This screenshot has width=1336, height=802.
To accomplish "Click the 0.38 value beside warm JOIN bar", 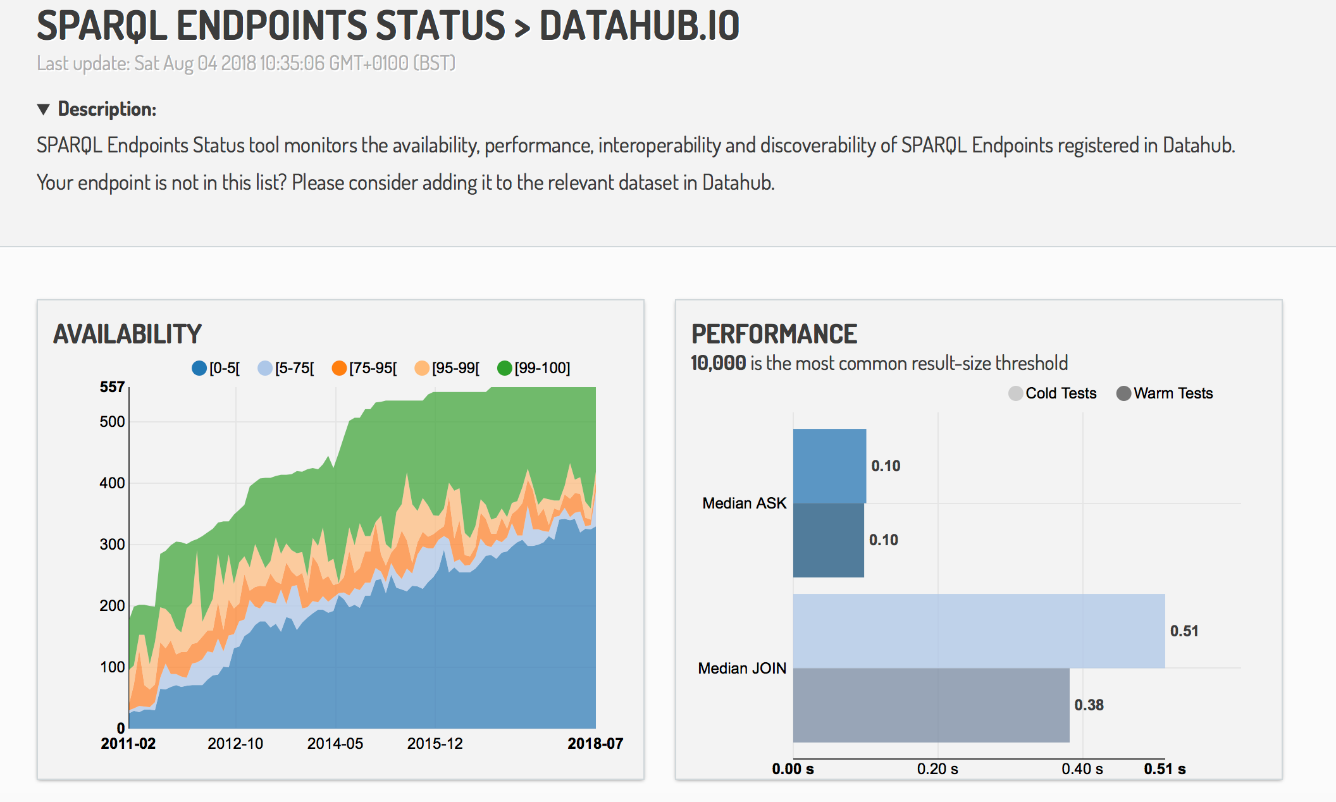I will point(1089,705).
